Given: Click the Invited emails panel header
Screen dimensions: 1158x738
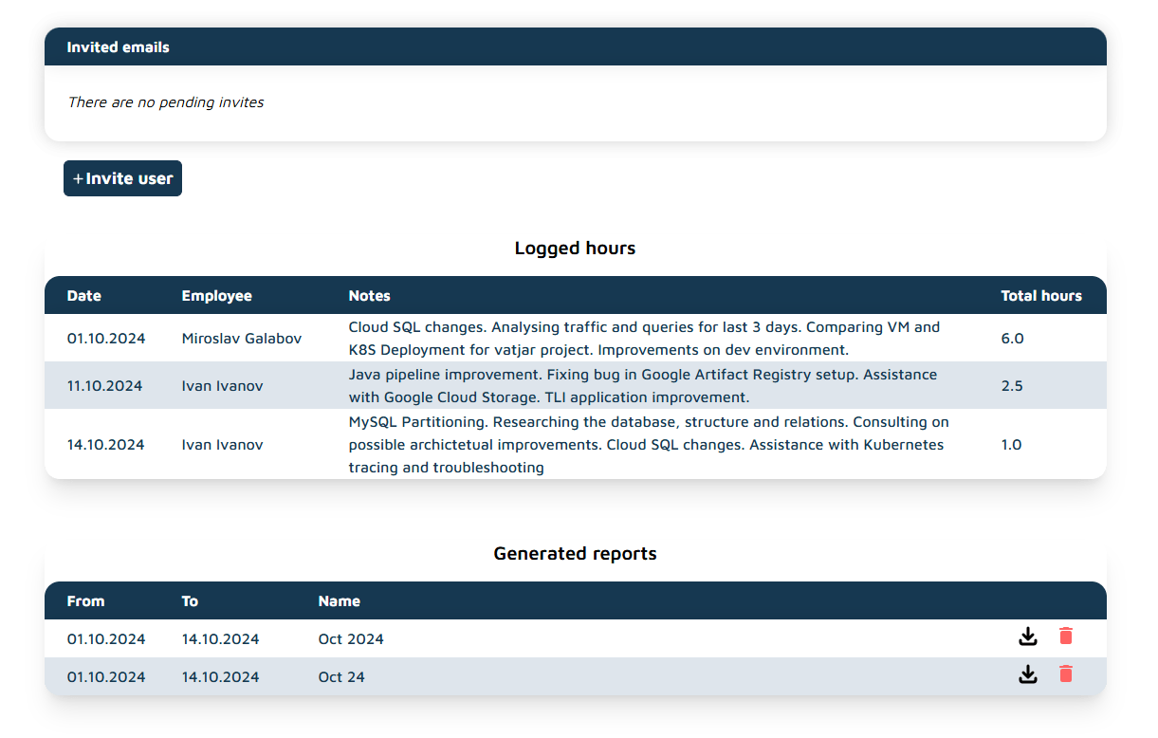Looking at the screenshot, I should click(118, 47).
